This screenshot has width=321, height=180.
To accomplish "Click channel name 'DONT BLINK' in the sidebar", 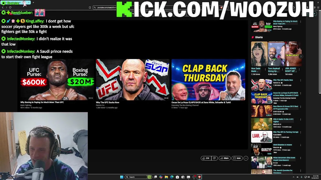I will [x=277, y=111].
